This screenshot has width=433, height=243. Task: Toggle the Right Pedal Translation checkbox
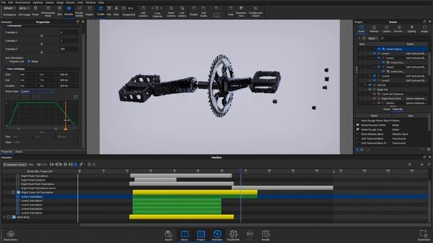coord(18,175)
